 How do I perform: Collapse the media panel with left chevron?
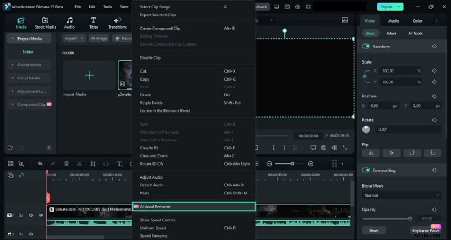tap(48, 148)
